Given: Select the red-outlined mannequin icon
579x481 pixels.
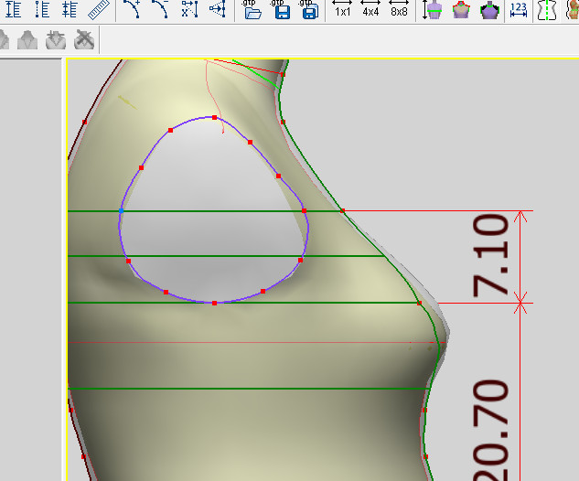Looking at the screenshot, I should pos(461,10).
